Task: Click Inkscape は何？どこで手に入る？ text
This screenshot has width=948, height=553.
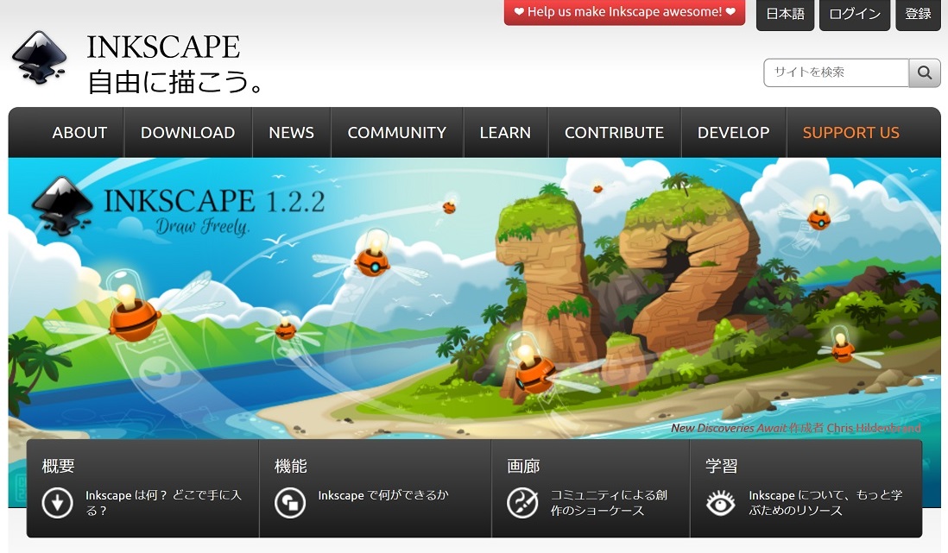Action: click(164, 503)
